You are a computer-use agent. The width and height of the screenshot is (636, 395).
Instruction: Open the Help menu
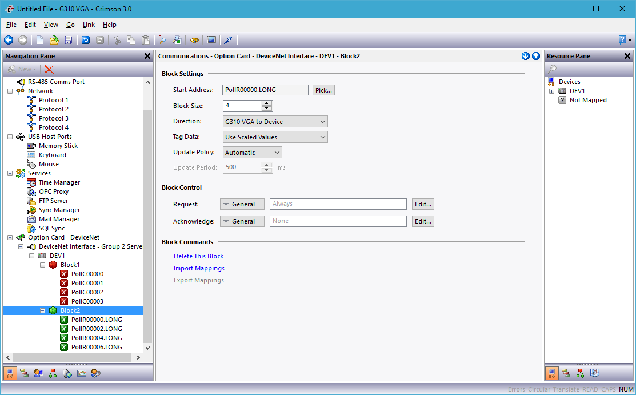point(110,25)
